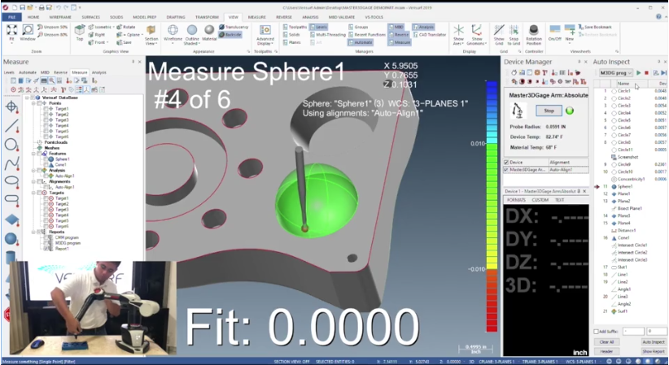This screenshot has width=669, height=365.
Task: Click the Header button
Action: pyautogui.click(x=606, y=351)
